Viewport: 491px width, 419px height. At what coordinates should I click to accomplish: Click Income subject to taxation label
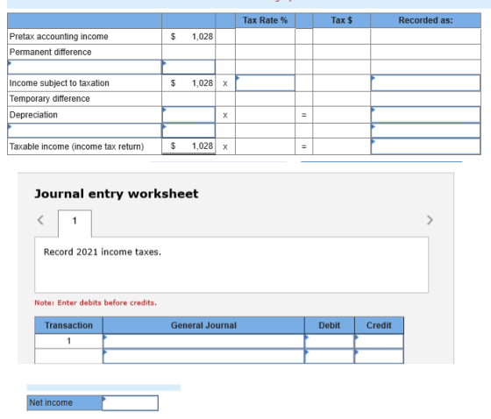pos(60,83)
